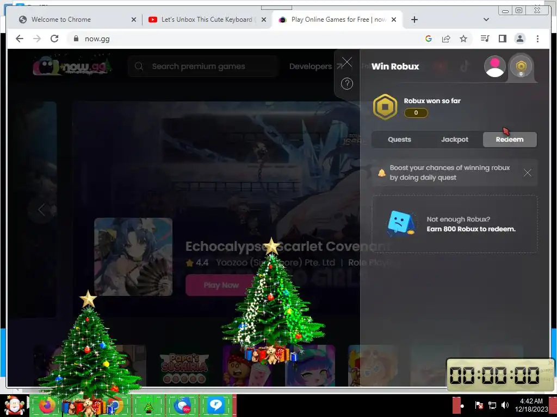Click the large Robux hexagon coin icon

point(385,107)
